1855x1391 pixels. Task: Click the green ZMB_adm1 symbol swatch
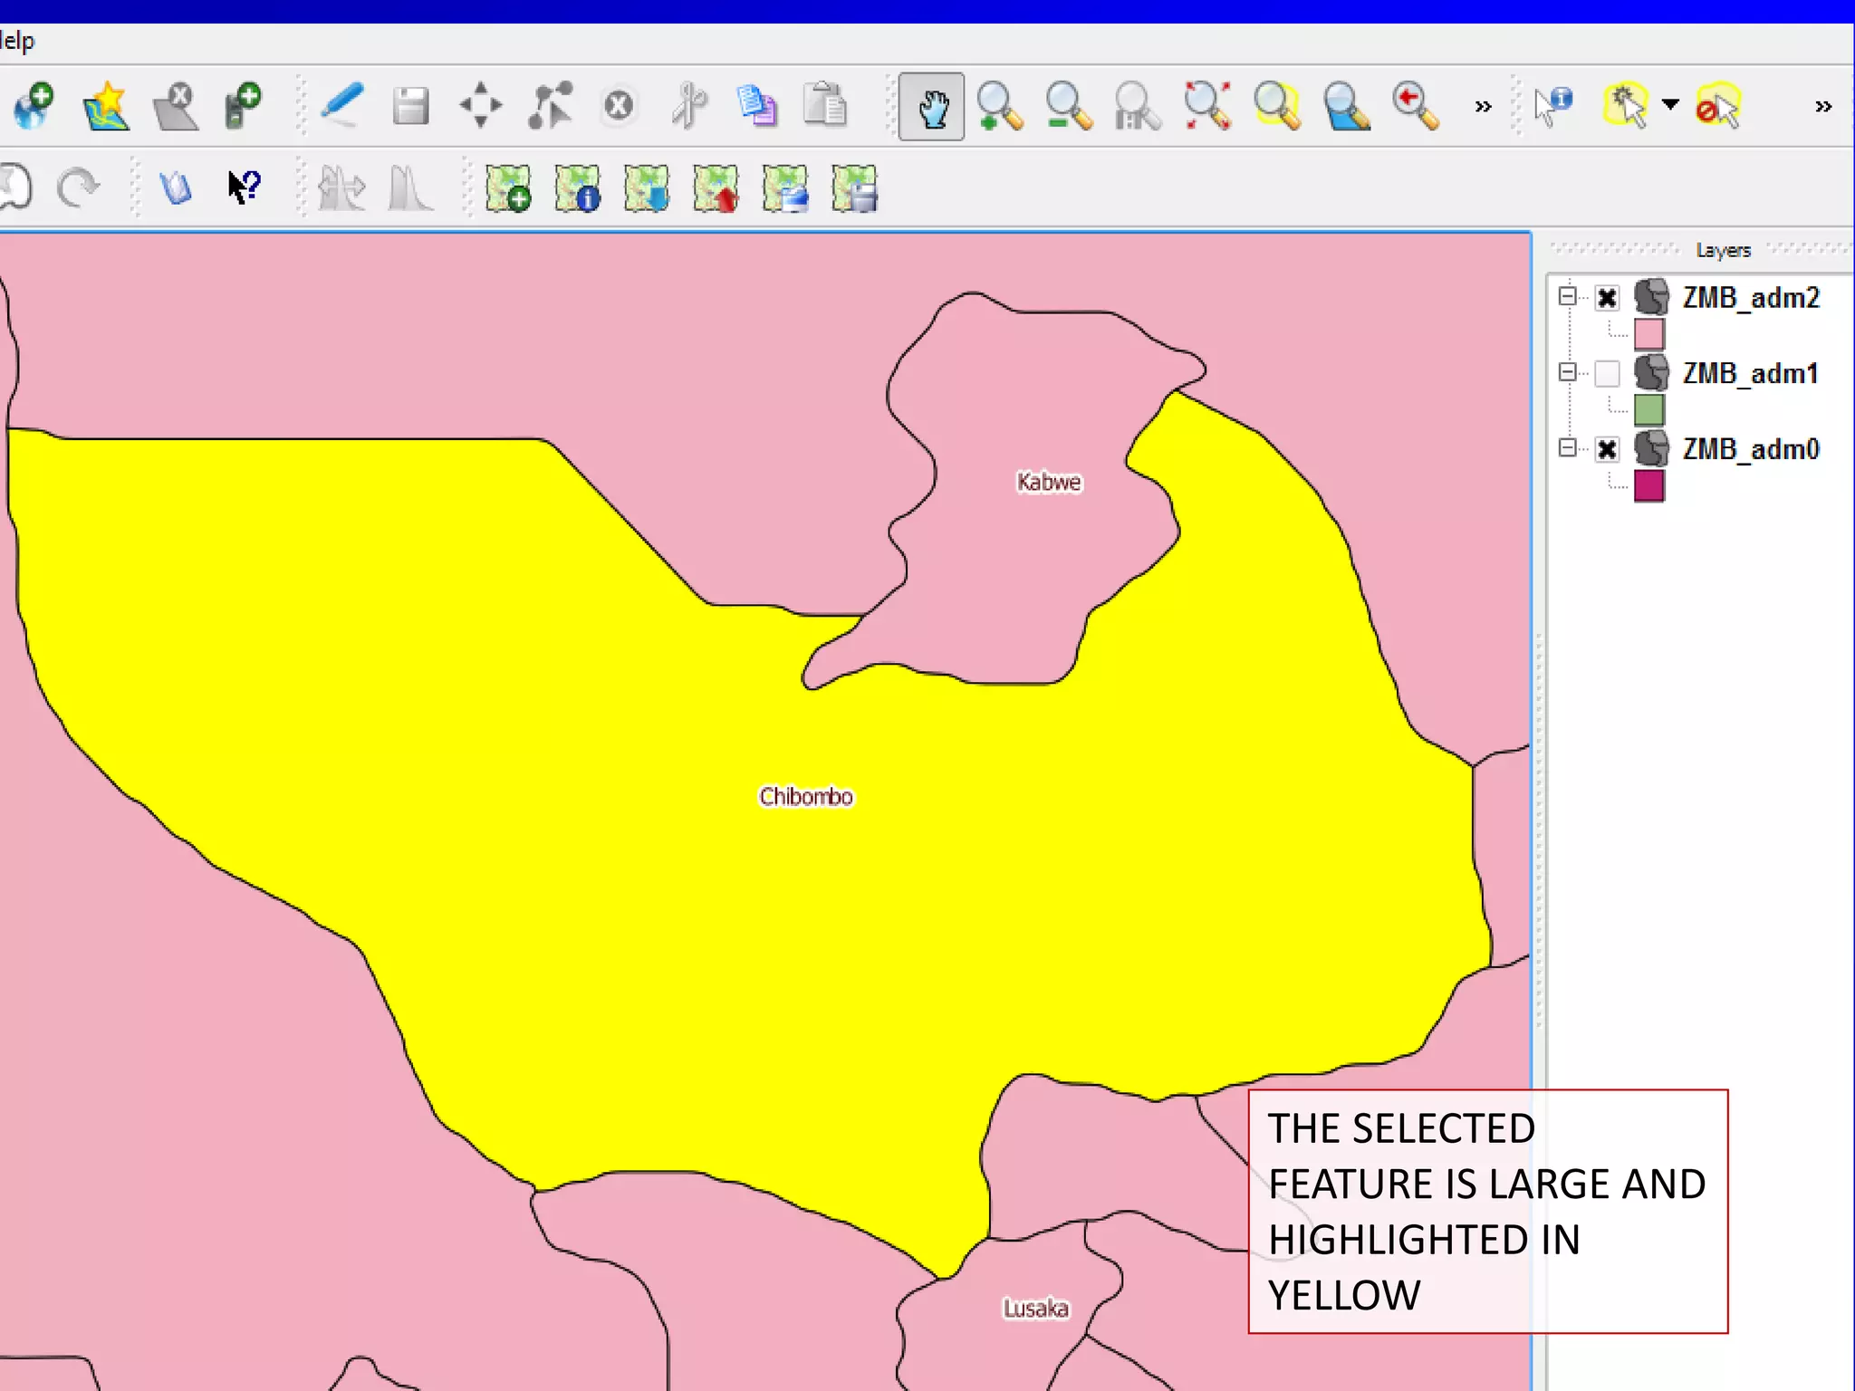click(1649, 410)
